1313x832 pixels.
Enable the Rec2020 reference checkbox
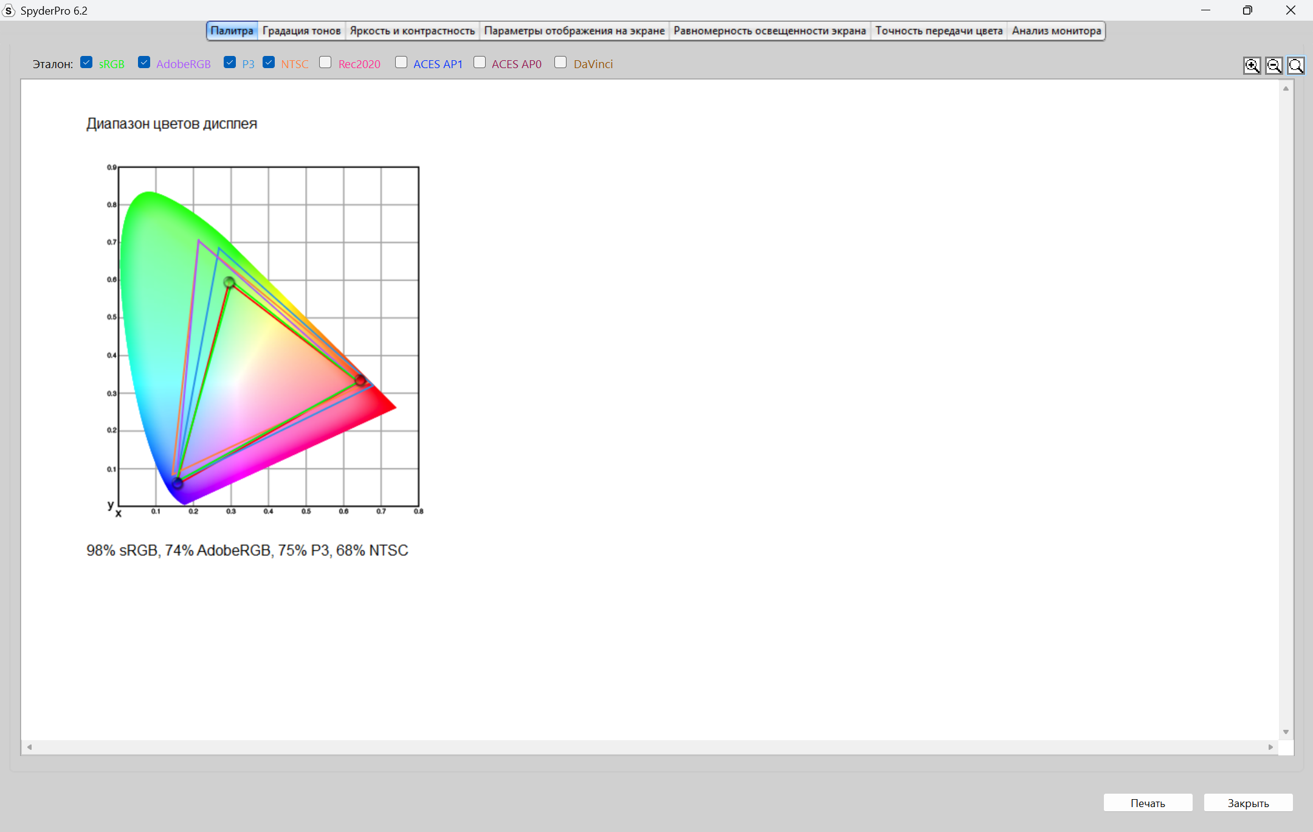pyautogui.click(x=325, y=63)
